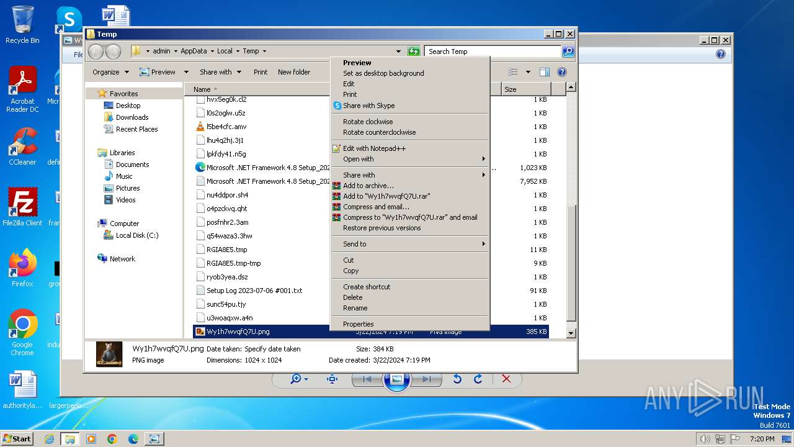The image size is (794, 447).
Task: Click the search magnifier icon
Action: 568,52
